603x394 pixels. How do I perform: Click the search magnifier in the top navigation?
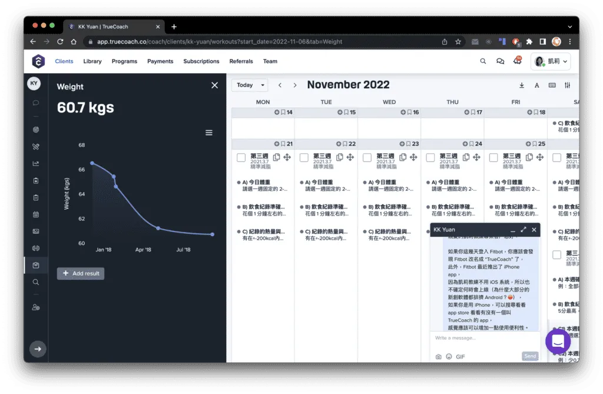[x=483, y=61]
